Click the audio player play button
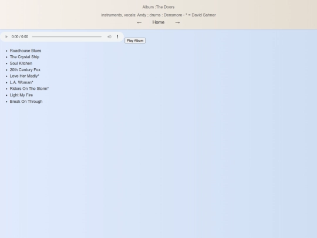317x238 pixels. pos(6,36)
